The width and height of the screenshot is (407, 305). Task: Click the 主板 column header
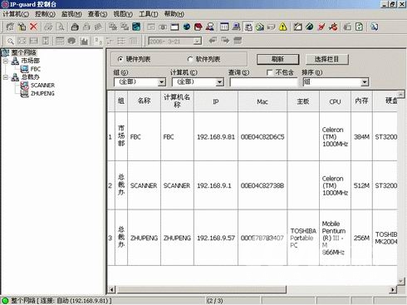coord(303,101)
